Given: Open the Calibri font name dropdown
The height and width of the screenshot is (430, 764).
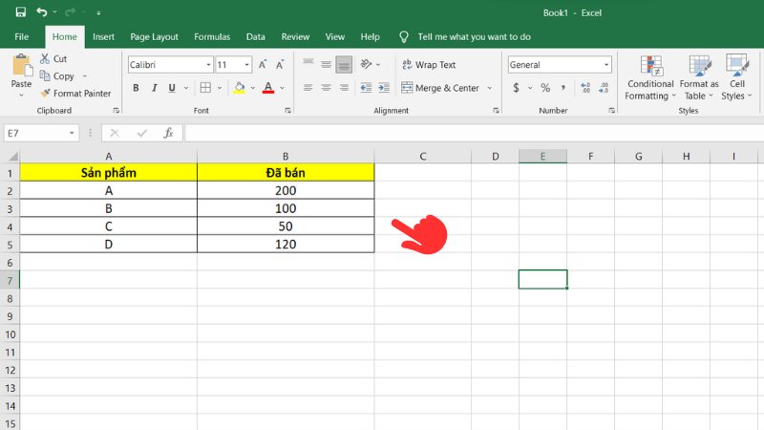Looking at the screenshot, I should coord(208,65).
